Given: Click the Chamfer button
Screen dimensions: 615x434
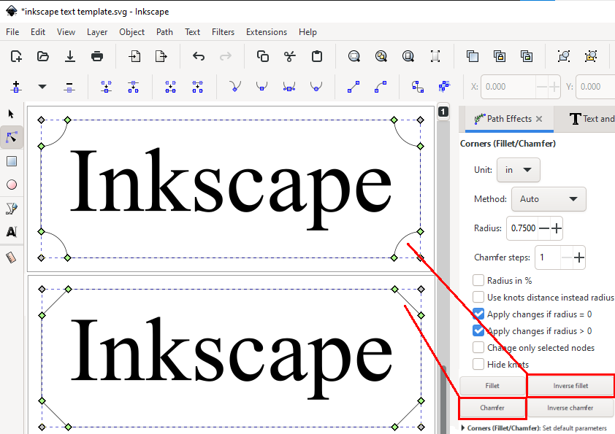Looking at the screenshot, I should coord(492,408).
